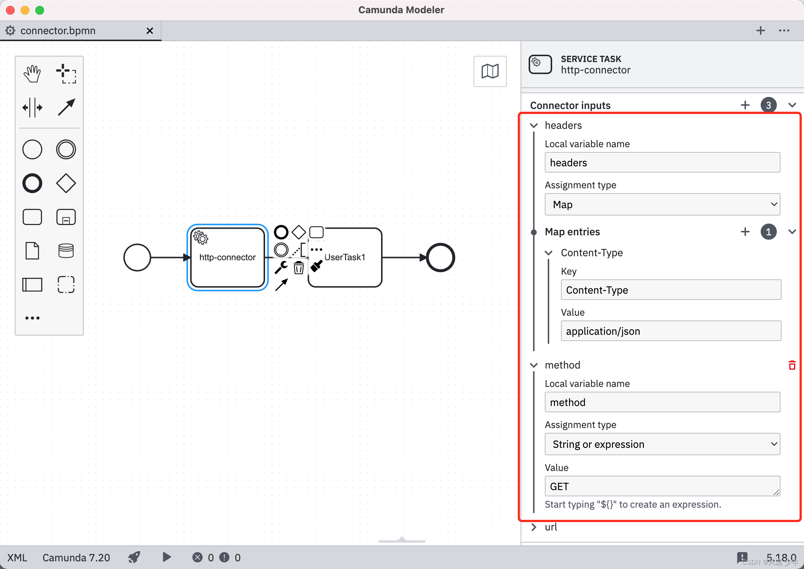Activate the global connect tool

(x=66, y=108)
